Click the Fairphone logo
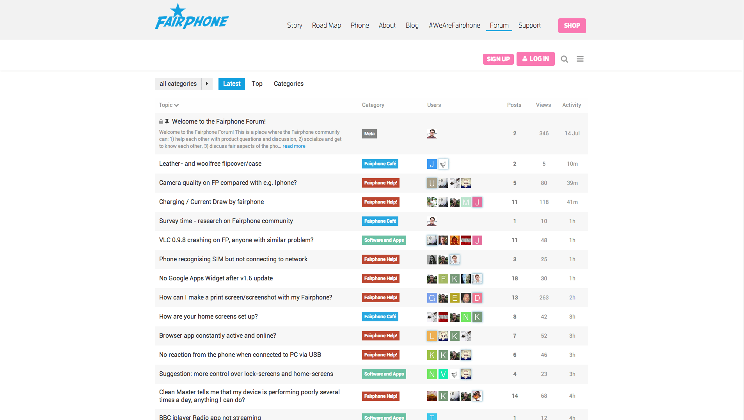Viewport: 744px width, 420px height. pyautogui.click(x=192, y=16)
